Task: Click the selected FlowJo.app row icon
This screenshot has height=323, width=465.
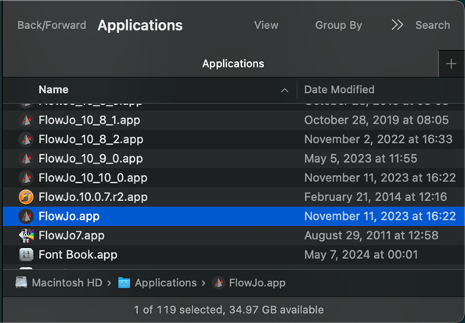Action: pos(26,217)
